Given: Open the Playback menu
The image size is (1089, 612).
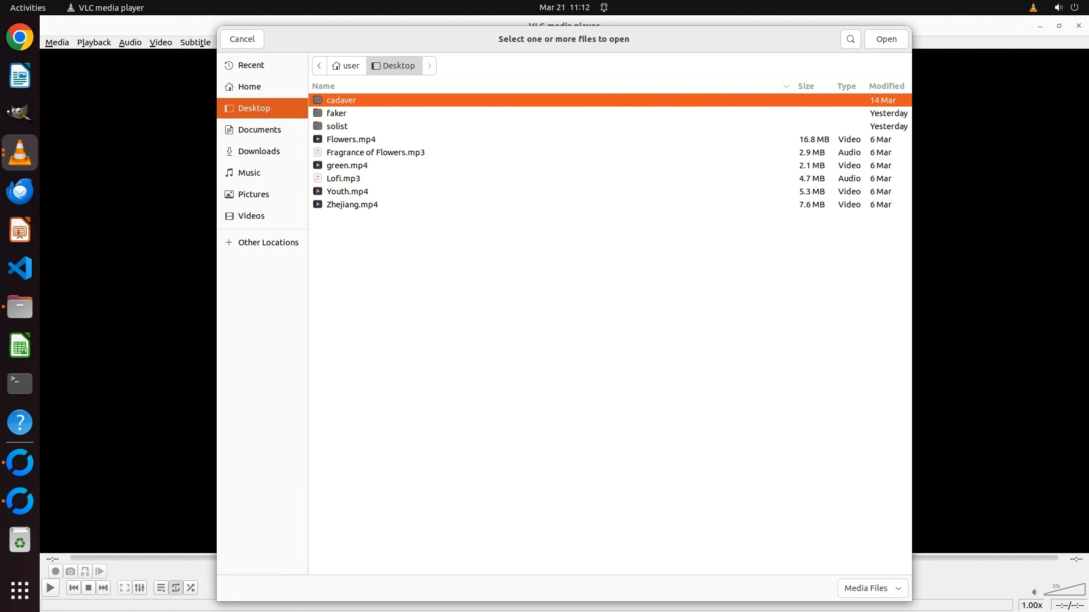Looking at the screenshot, I should point(94,42).
